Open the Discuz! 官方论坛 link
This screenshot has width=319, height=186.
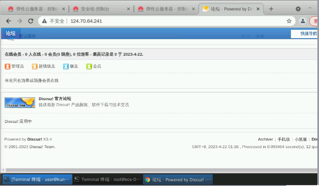(55, 99)
